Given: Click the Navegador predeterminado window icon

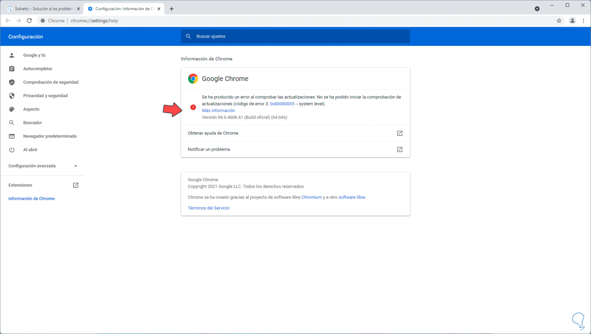Looking at the screenshot, I should pyautogui.click(x=12, y=136).
